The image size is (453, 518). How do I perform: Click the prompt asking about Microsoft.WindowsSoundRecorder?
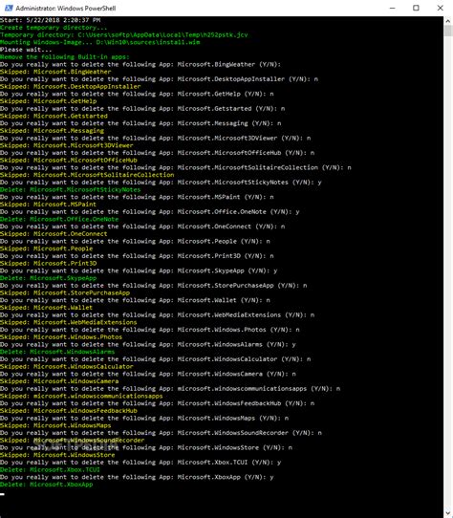point(161,433)
